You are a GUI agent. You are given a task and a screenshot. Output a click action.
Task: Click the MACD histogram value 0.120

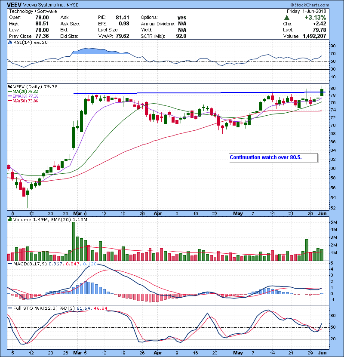[90, 264]
